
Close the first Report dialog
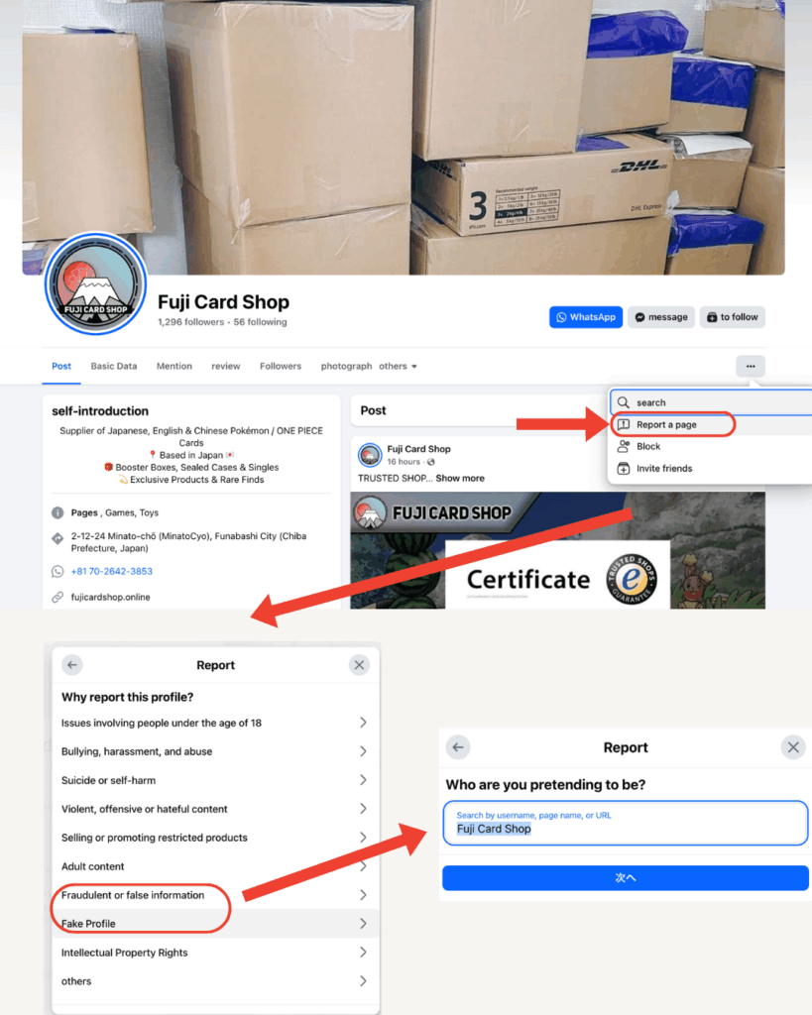pos(359,665)
